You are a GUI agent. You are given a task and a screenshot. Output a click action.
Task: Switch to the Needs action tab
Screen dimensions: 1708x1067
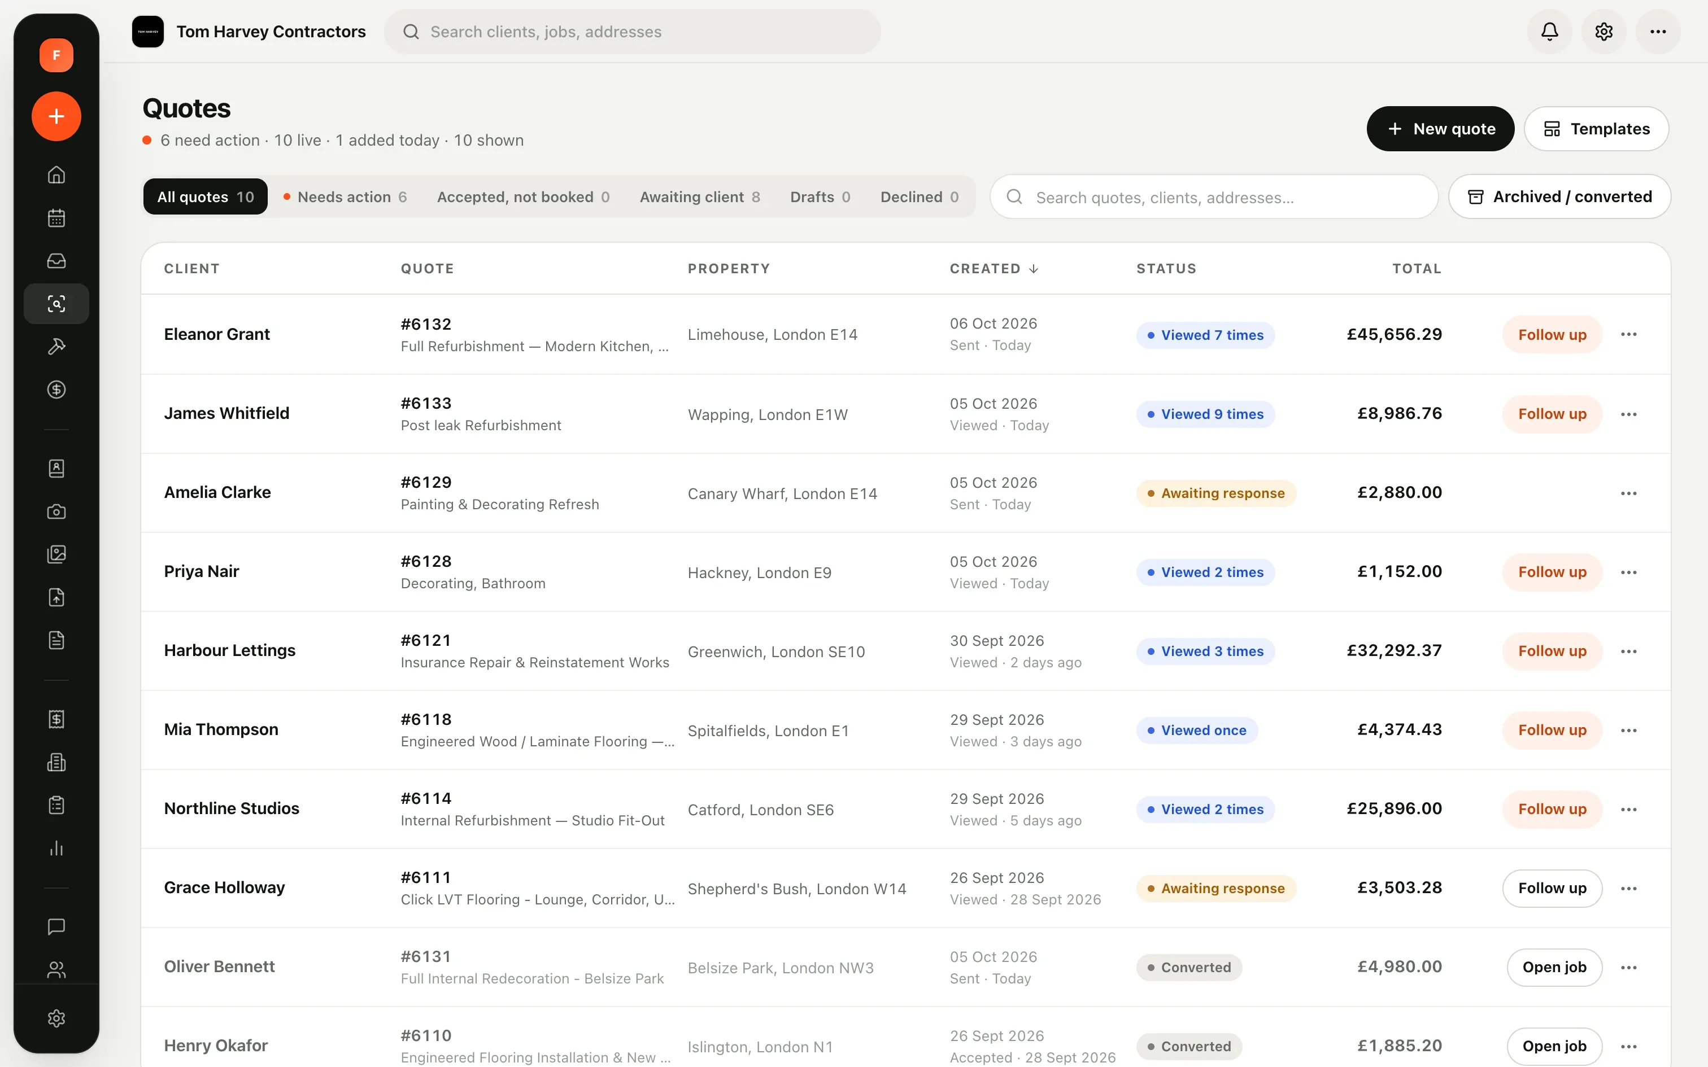point(345,197)
